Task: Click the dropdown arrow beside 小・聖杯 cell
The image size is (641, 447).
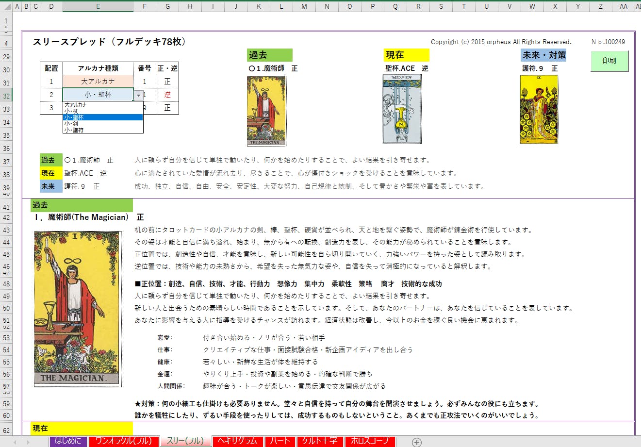Action: [x=138, y=95]
